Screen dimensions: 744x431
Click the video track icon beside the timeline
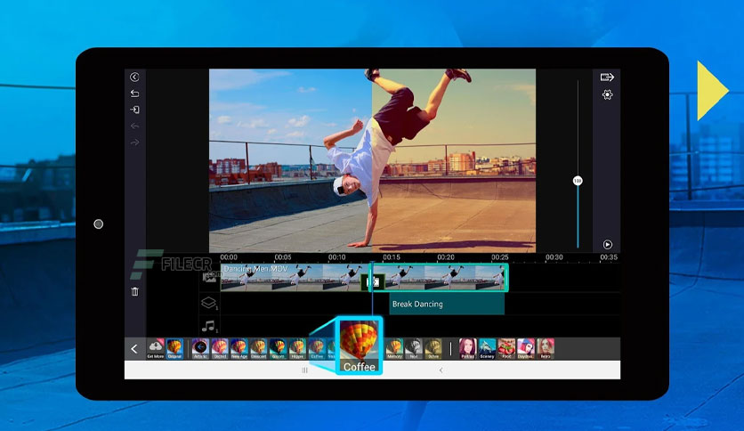coord(209,278)
